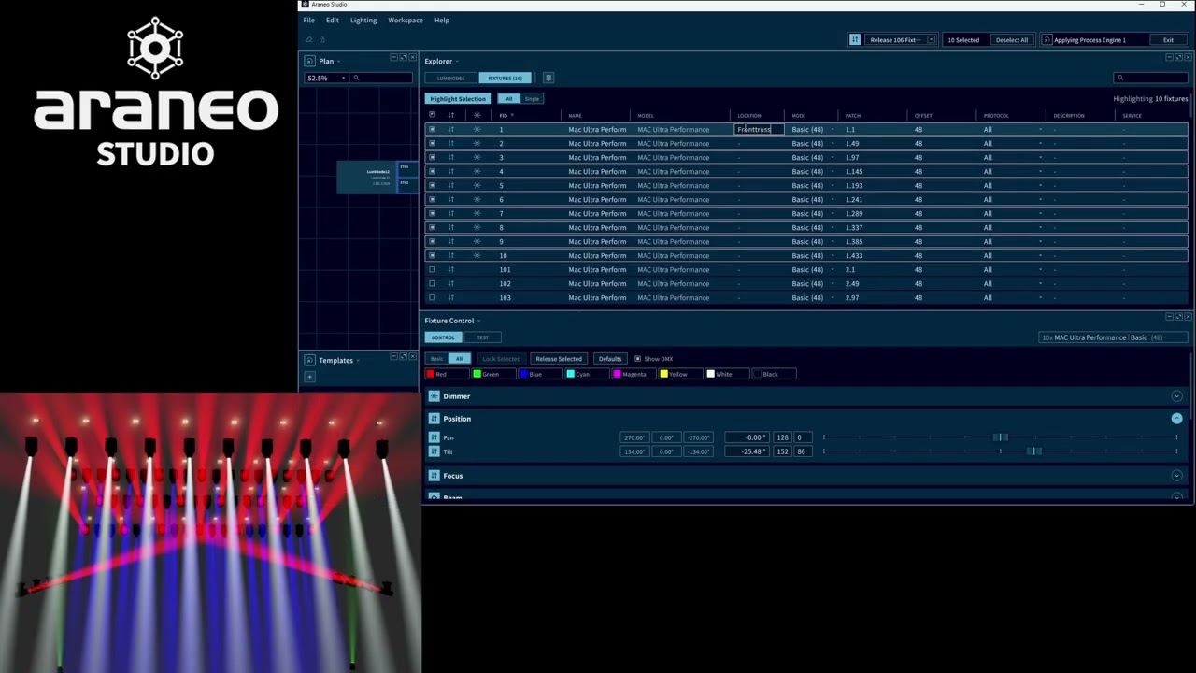Image resolution: width=1196 pixels, height=673 pixels.
Task: Click the dimmer sun column header icon
Action: pyautogui.click(x=477, y=115)
